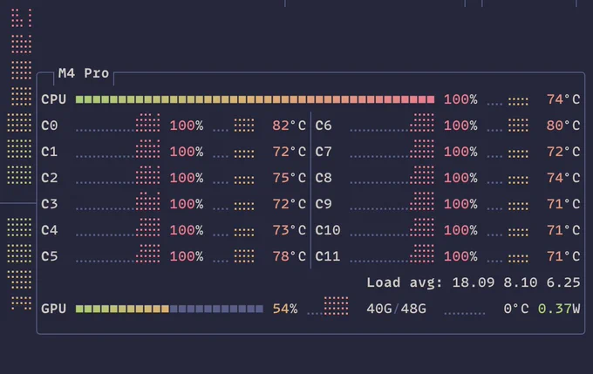Click the CPU row 100% value

(x=460, y=99)
